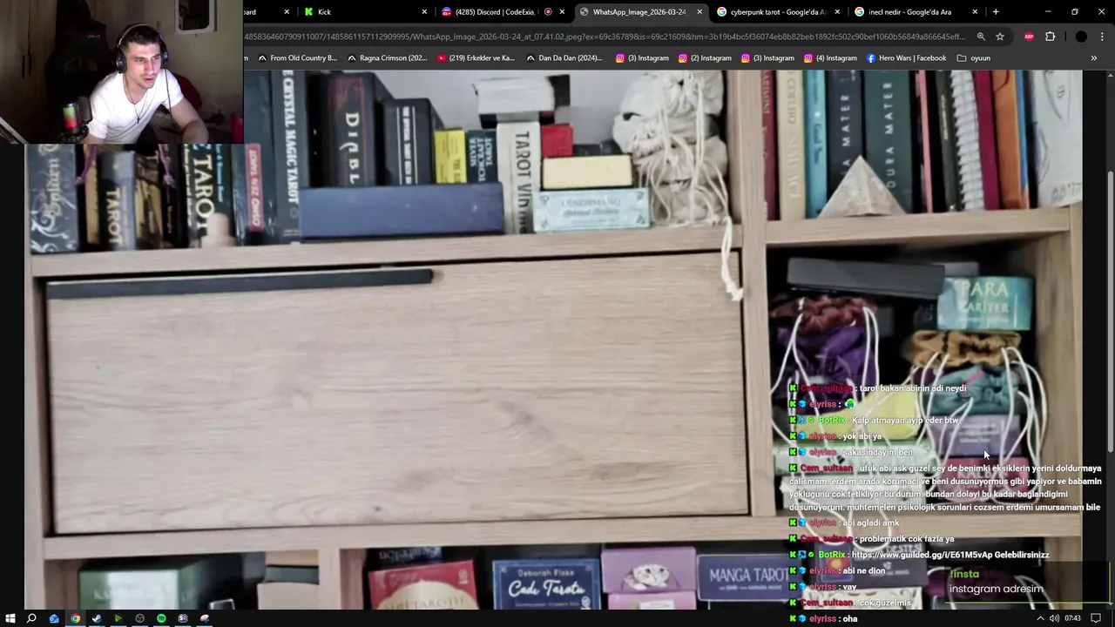
Task: Show hidden system tray icons
Action: (x=1041, y=618)
